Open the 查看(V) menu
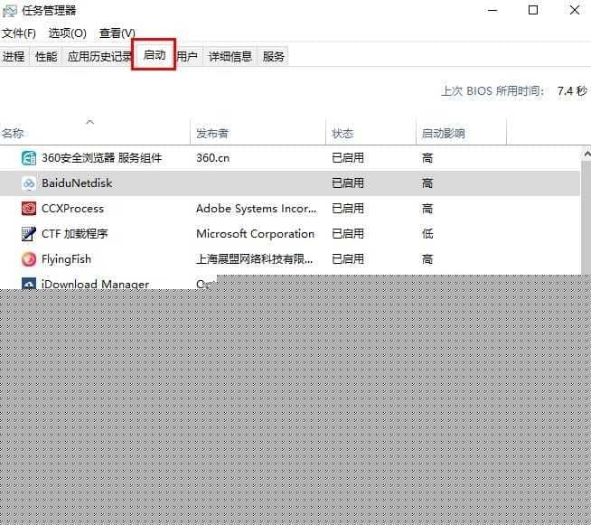 click(117, 33)
